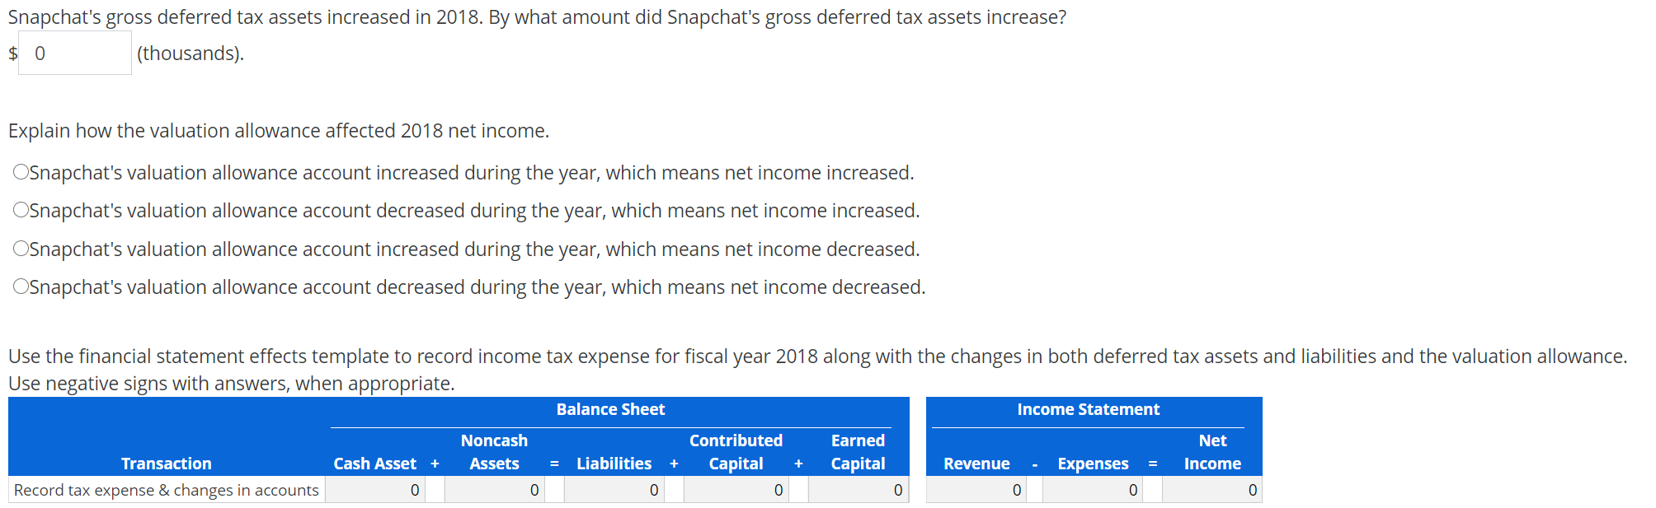Pick the last valuation allowance answer choice
This screenshot has height=508, width=1656.
click(x=20, y=286)
